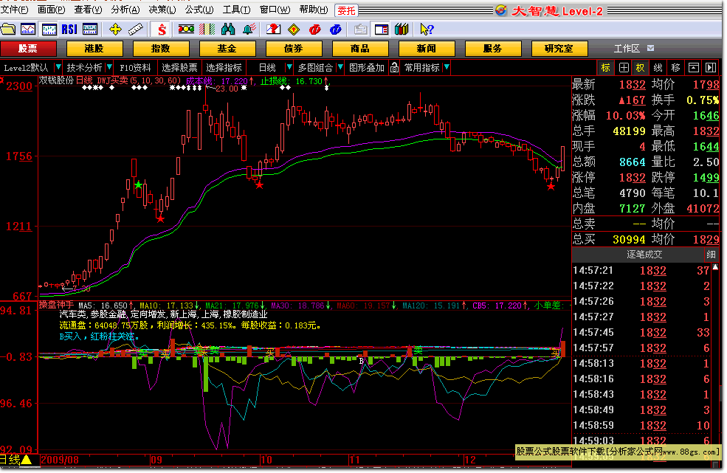Switch to the 指数 tab

pos(161,48)
